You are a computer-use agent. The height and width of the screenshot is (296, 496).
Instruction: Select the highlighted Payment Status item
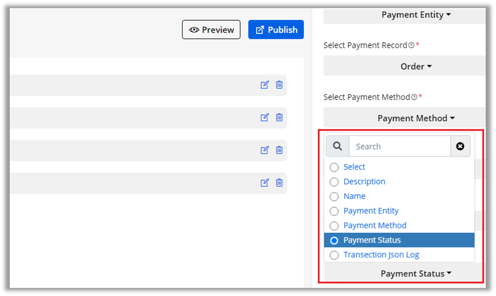(372, 240)
